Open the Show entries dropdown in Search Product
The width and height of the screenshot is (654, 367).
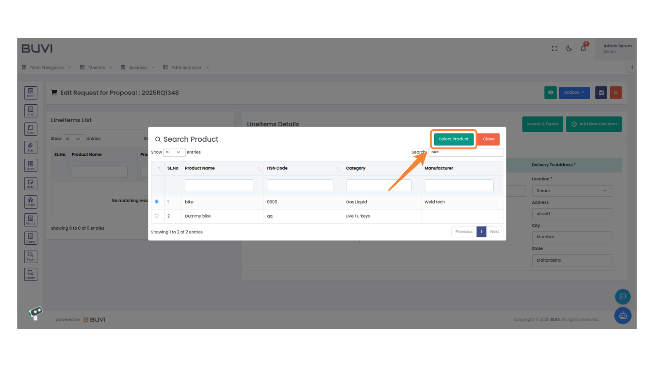tap(174, 152)
